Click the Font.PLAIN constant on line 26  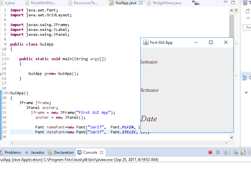122,127
